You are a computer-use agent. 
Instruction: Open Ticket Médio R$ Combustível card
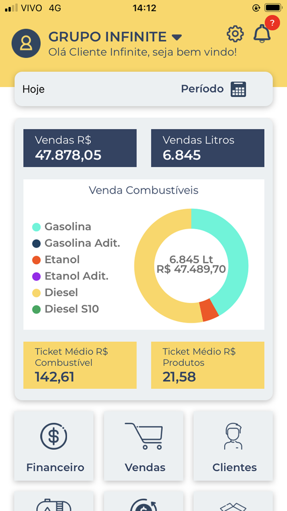click(x=80, y=365)
